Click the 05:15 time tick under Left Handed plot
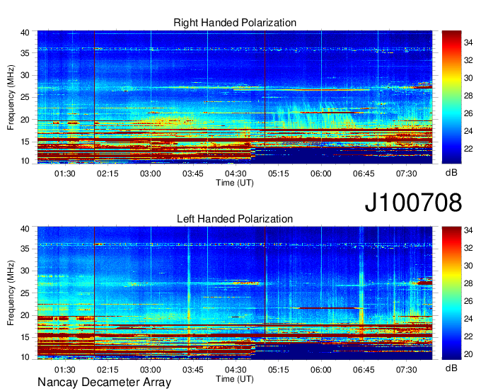Viewport: 481px width, 391px height. [278, 370]
